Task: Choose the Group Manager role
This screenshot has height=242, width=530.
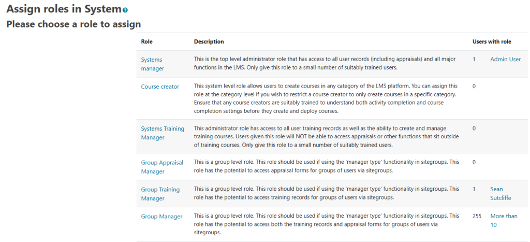Action: point(161,217)
